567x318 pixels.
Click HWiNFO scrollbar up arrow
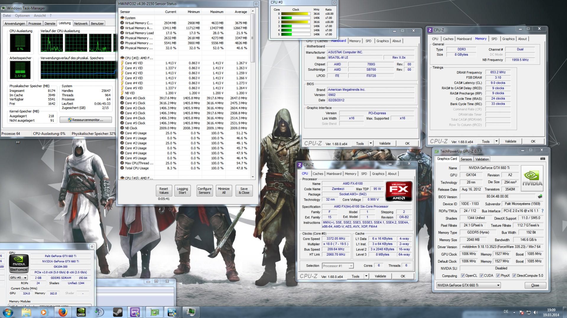253,11
